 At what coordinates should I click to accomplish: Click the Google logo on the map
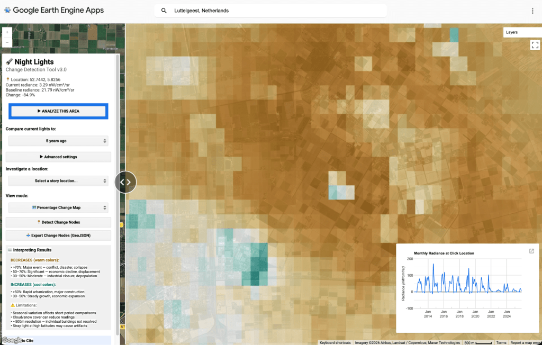[x=12, y=340]
